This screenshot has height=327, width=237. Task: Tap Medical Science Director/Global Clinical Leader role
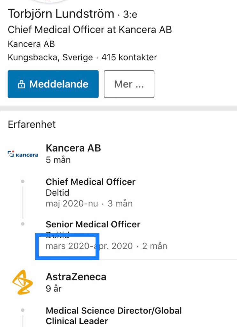pyautogui.click(x=114, y=316)
